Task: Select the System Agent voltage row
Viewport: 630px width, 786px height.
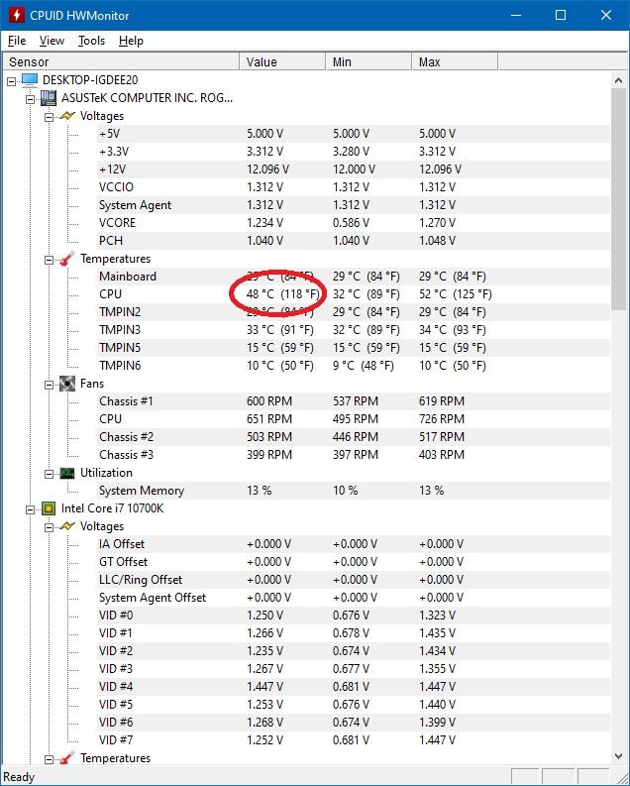Action: pyautogui.click(x=354, y=205)
